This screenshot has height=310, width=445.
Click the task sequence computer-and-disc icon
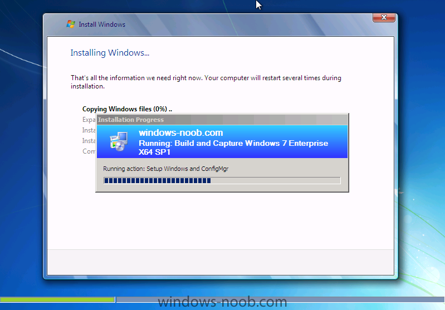point(119,141)
